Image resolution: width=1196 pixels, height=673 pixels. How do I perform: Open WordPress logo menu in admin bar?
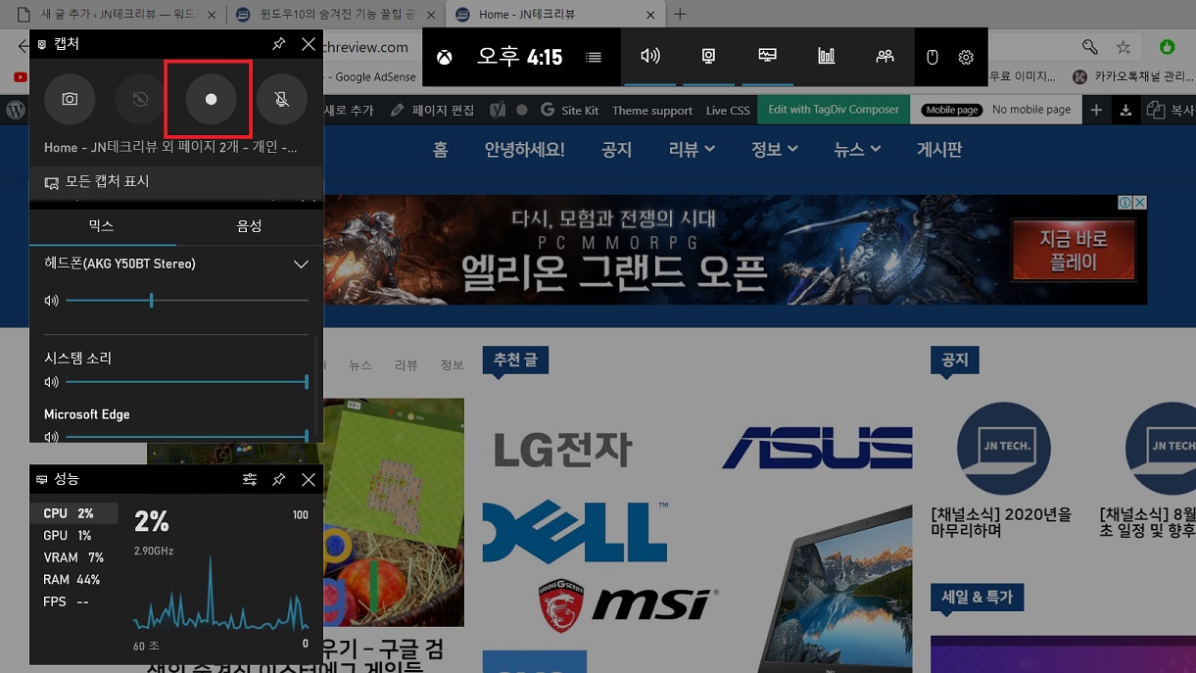[x=16, y=110]
